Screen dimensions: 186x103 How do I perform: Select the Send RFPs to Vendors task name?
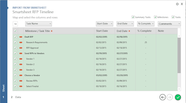pos(34,53)
